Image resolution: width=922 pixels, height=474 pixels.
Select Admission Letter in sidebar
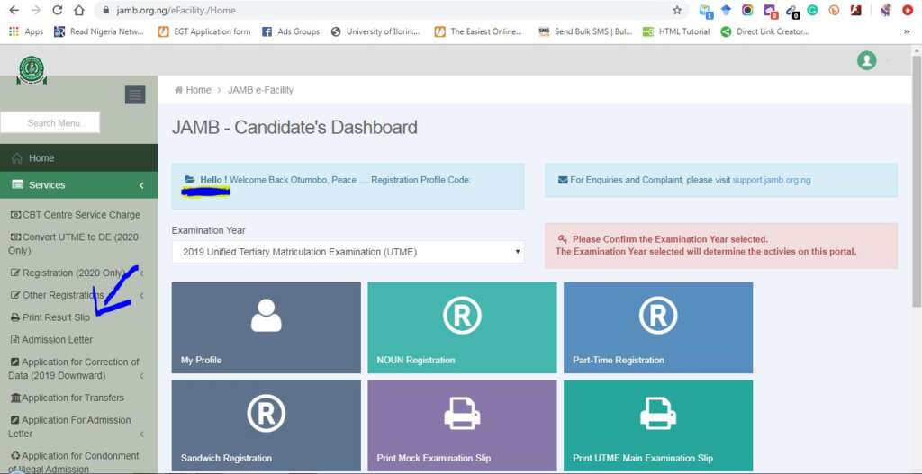tap(57, 340)
